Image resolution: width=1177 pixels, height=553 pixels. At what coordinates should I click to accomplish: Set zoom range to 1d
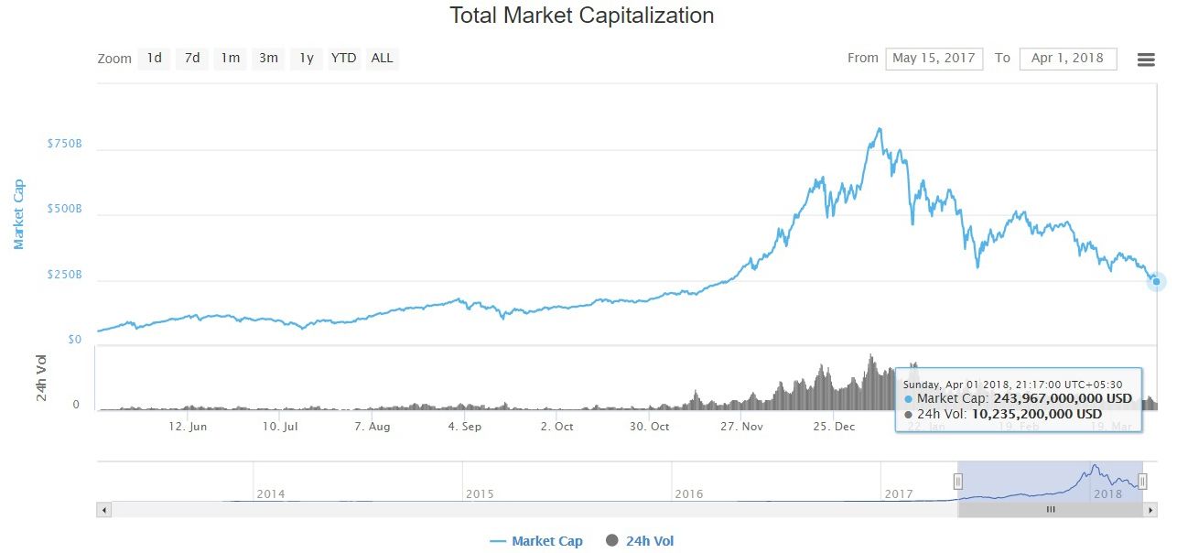155,59
